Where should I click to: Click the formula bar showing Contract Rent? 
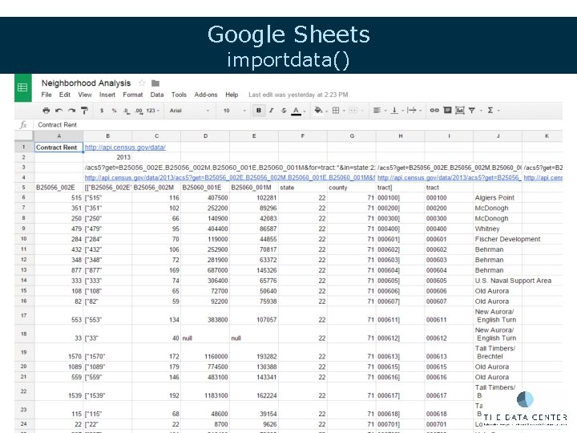298,125
